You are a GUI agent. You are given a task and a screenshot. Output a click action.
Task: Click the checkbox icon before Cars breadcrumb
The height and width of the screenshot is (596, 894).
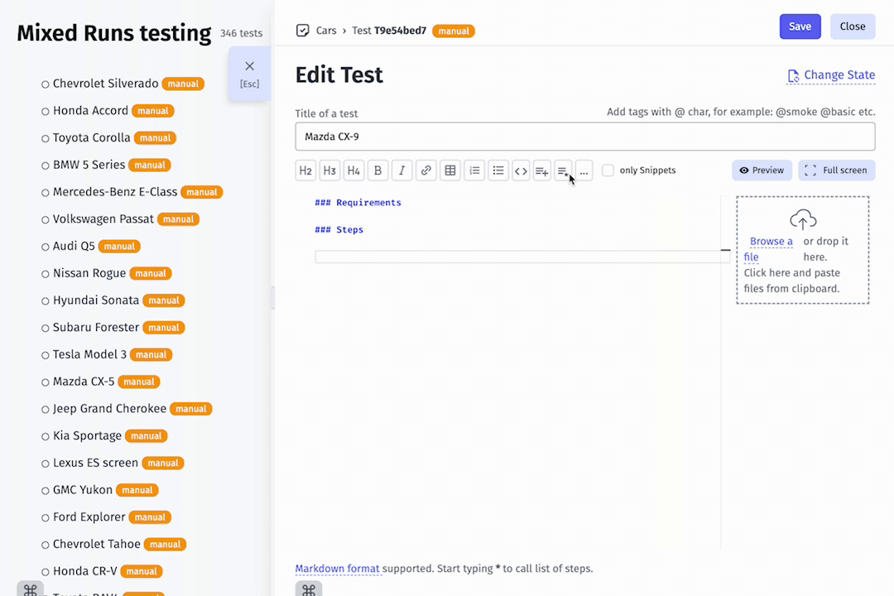[x=303, y=31]
